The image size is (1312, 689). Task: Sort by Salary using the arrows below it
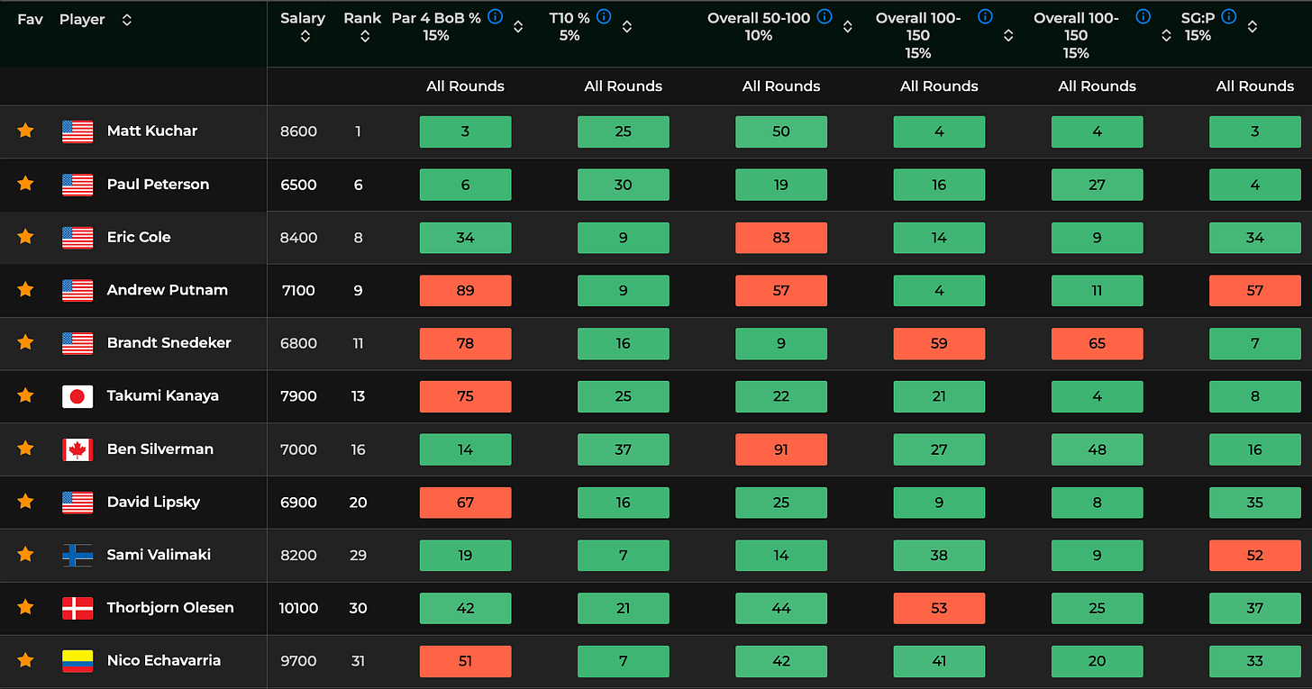pos(305,36)
